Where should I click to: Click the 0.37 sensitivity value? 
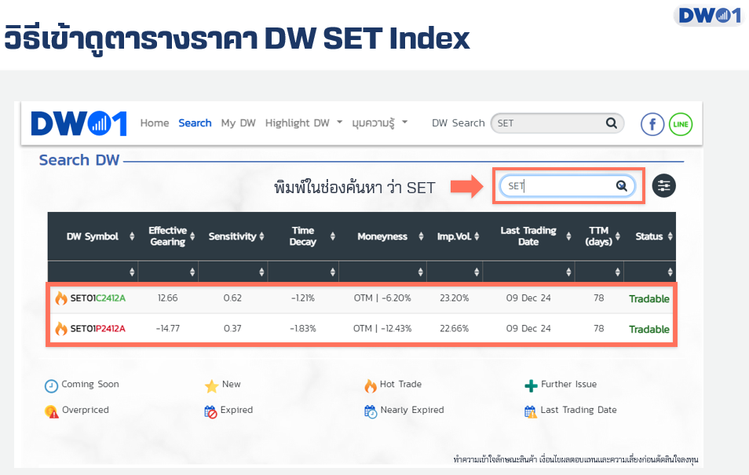(232, 329)
